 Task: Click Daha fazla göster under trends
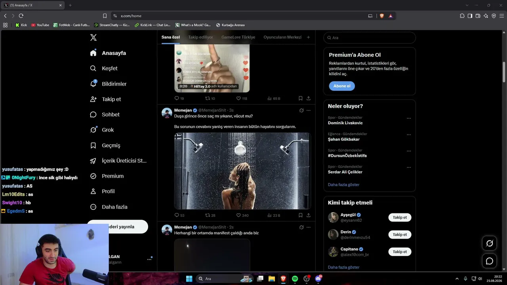click(344, 184)
